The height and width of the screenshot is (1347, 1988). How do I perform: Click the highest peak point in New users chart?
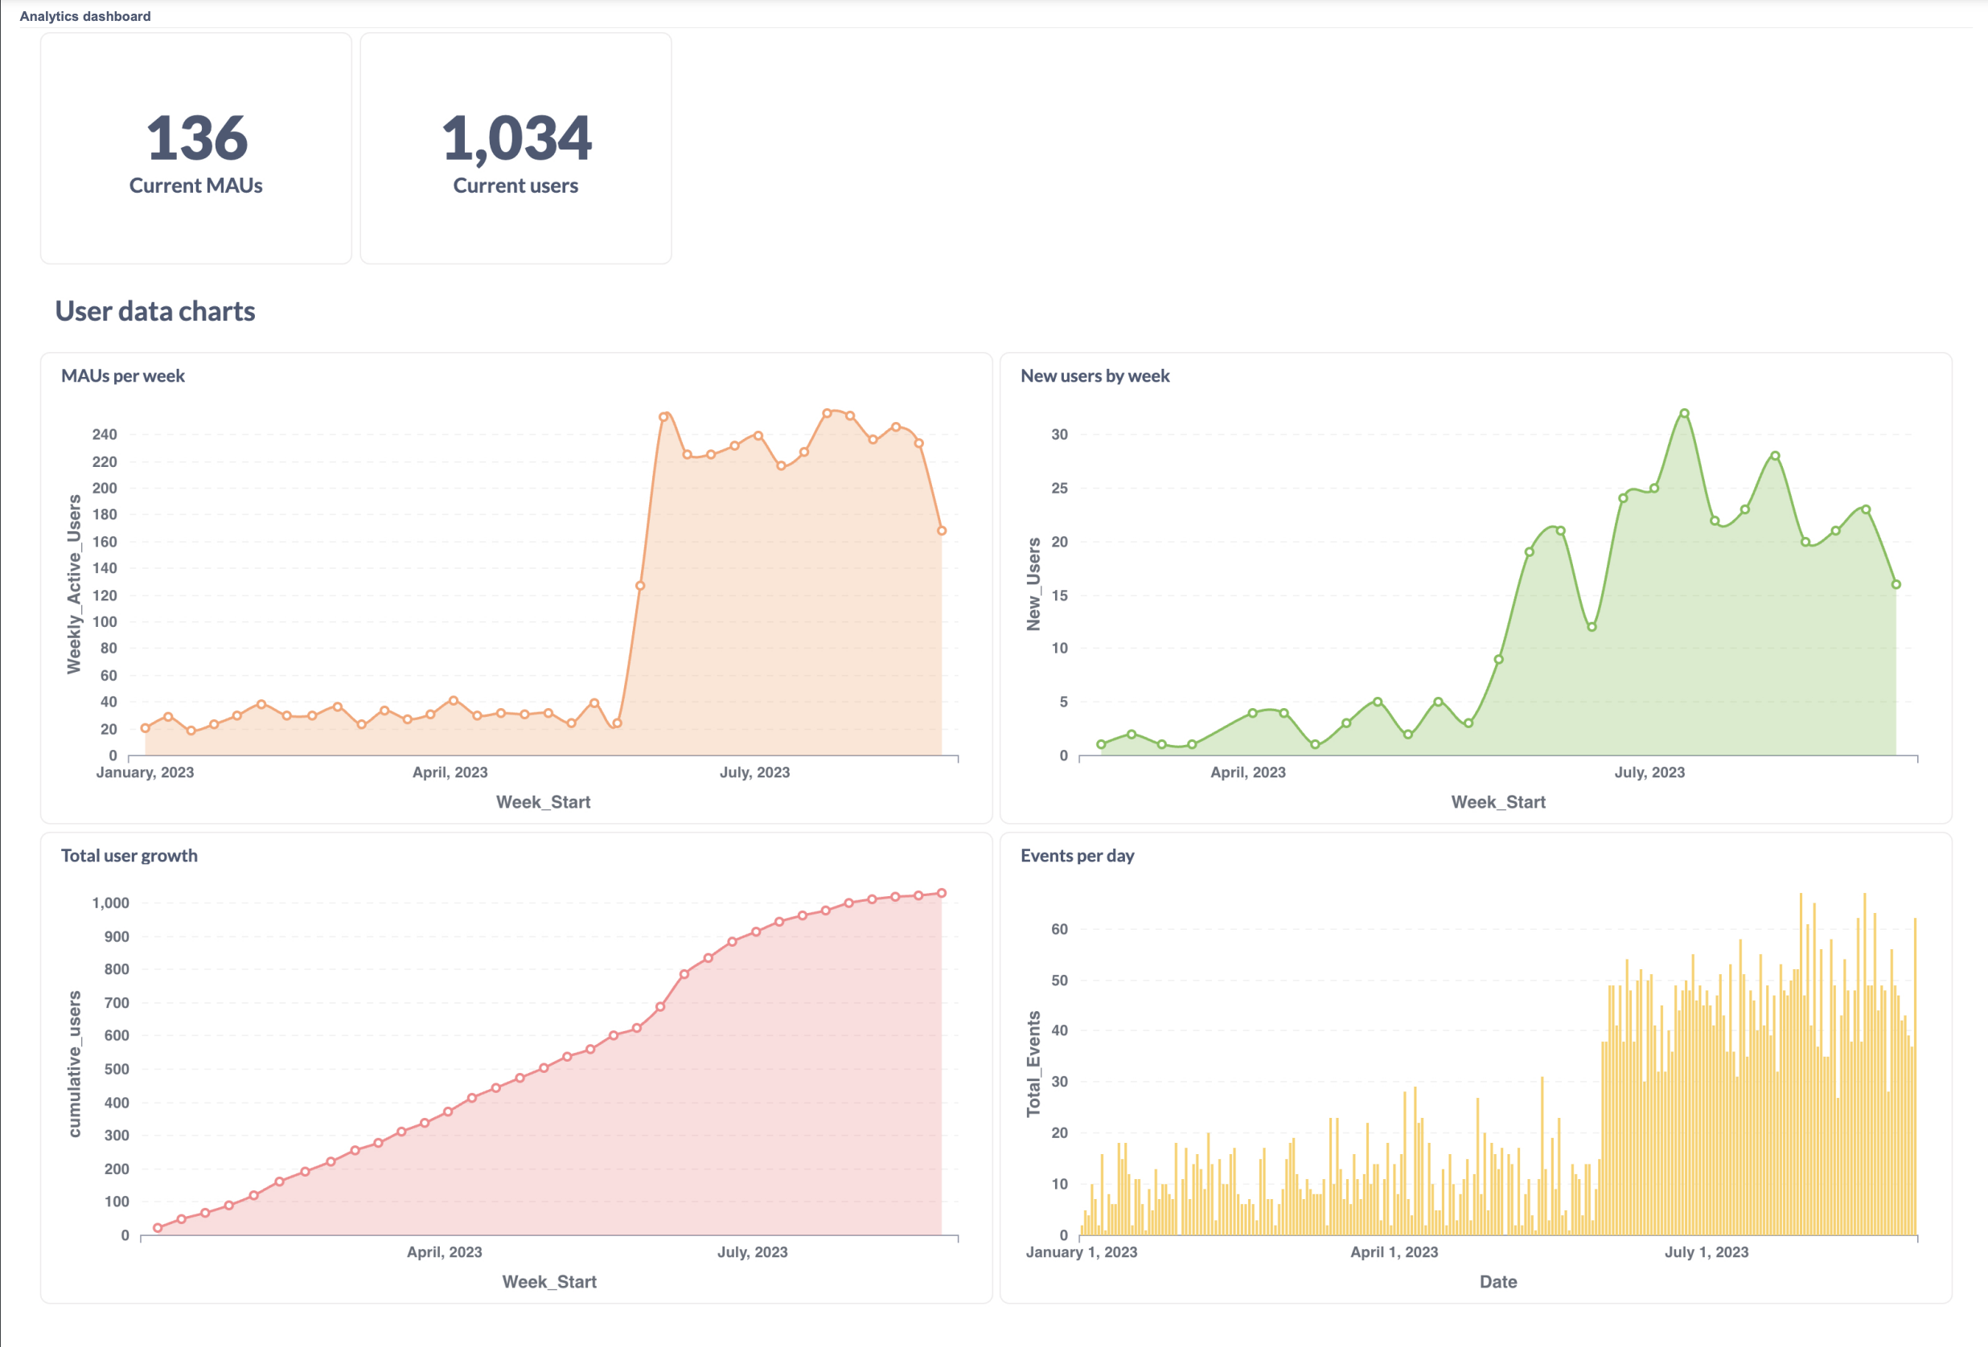pos(1683,414)
